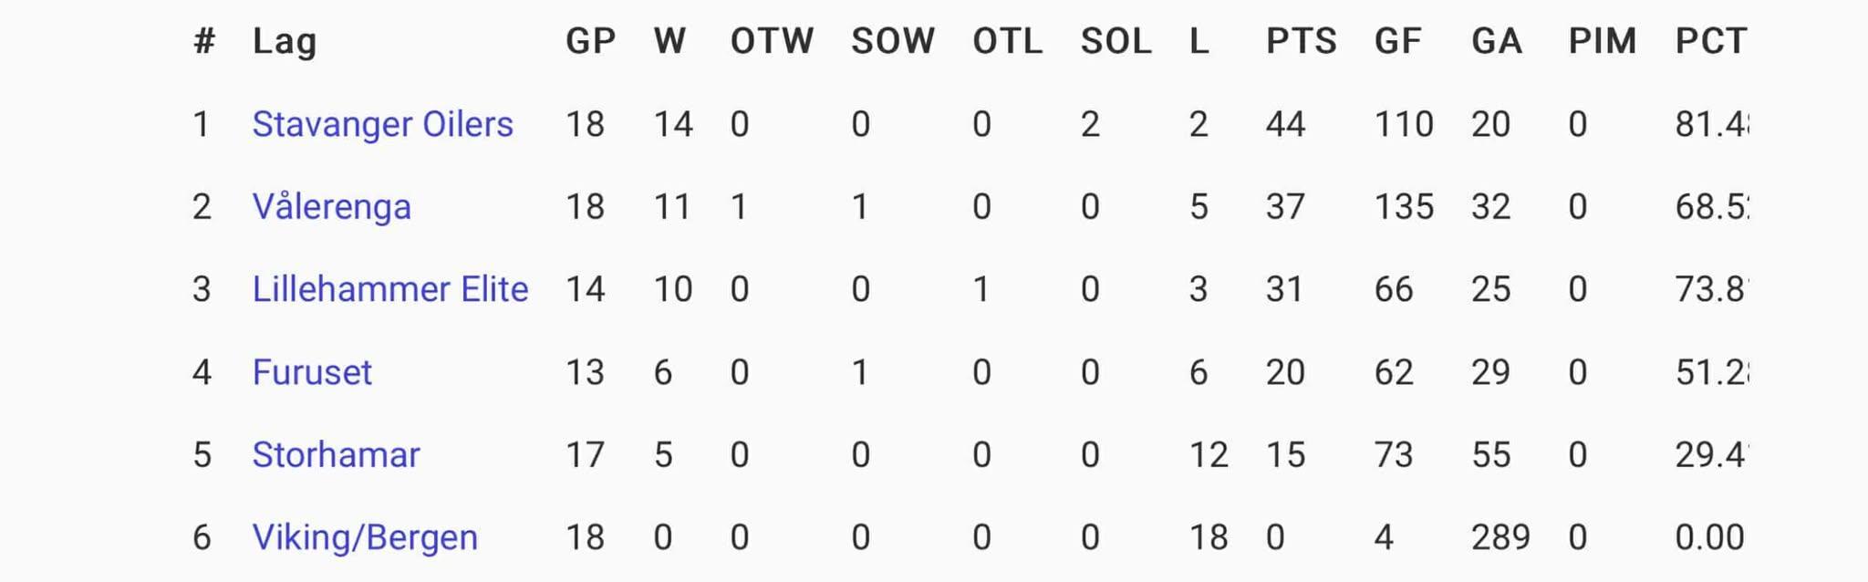Click the Lag column header

(x=285, y=41)
